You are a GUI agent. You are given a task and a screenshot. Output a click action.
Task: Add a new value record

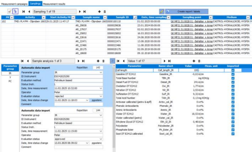[194, 61]
